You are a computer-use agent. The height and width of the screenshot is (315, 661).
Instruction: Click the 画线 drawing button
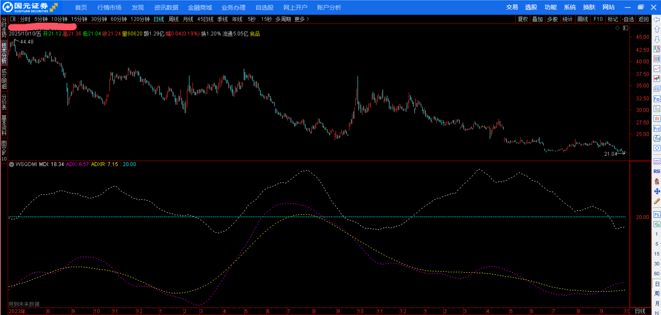coord(582,19)
